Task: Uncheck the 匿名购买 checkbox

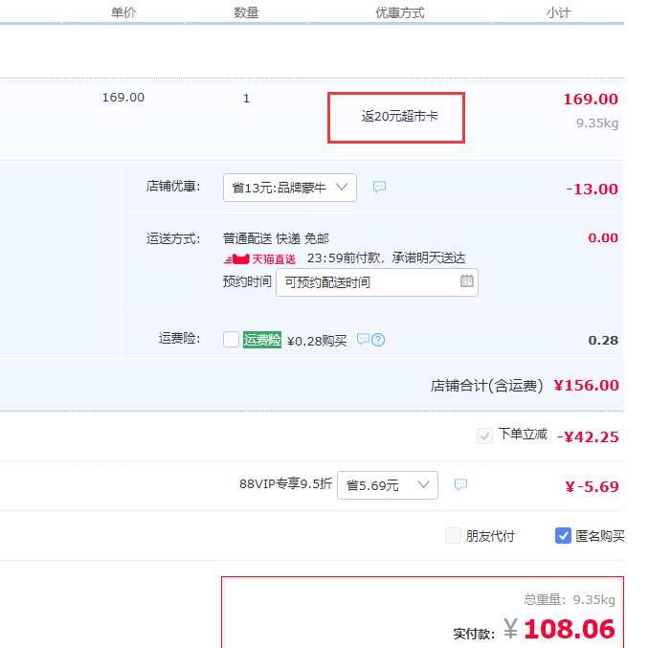Action: tap(564, 536)
